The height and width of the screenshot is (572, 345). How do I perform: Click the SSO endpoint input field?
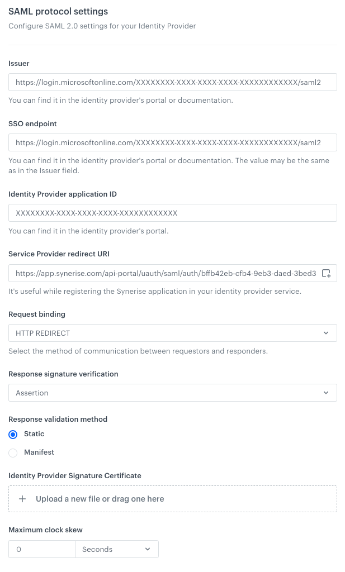point(172,142)
